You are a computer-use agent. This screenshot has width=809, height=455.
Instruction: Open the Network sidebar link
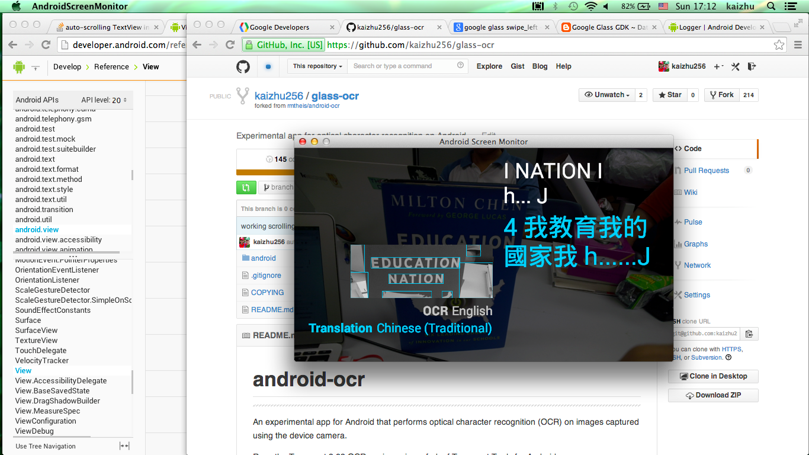[x=697, y=265]
